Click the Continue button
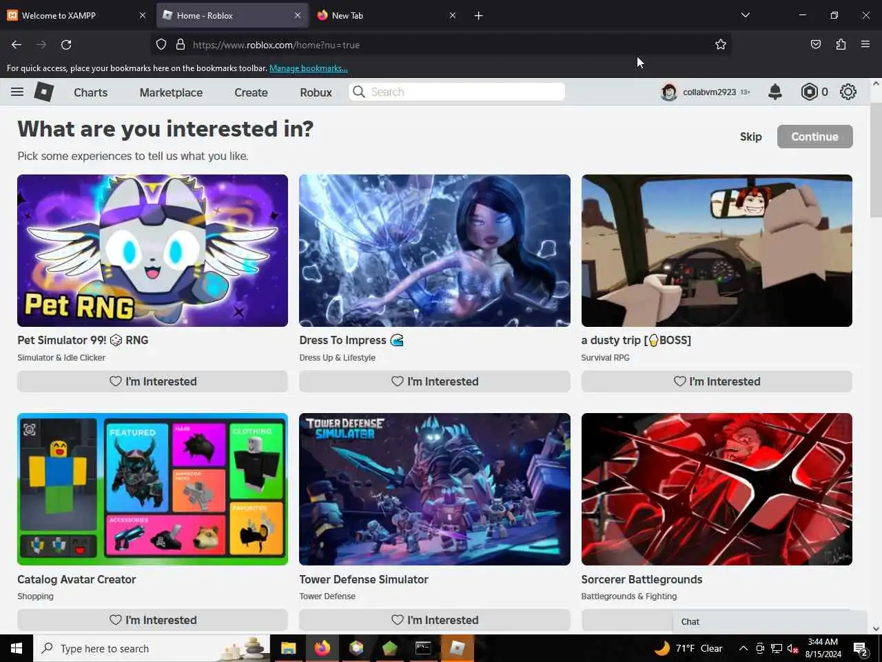882x662 pixels. click(814, 137)
